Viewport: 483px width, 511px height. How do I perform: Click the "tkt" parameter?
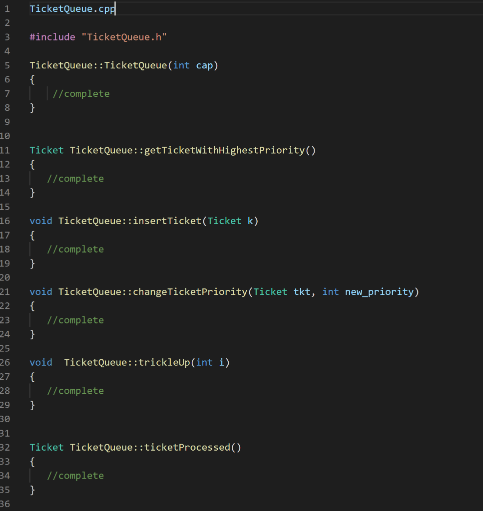tap(302, 291)
